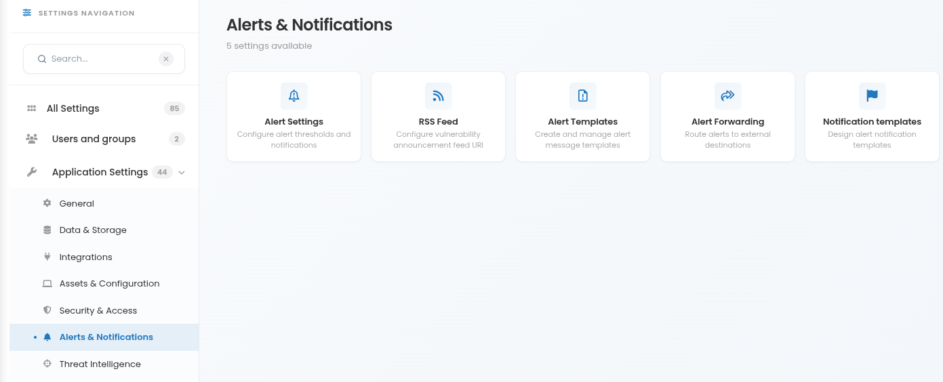The image size is (943, 382).
Task: Open Assets & Configuration settings
Action: 110,284
